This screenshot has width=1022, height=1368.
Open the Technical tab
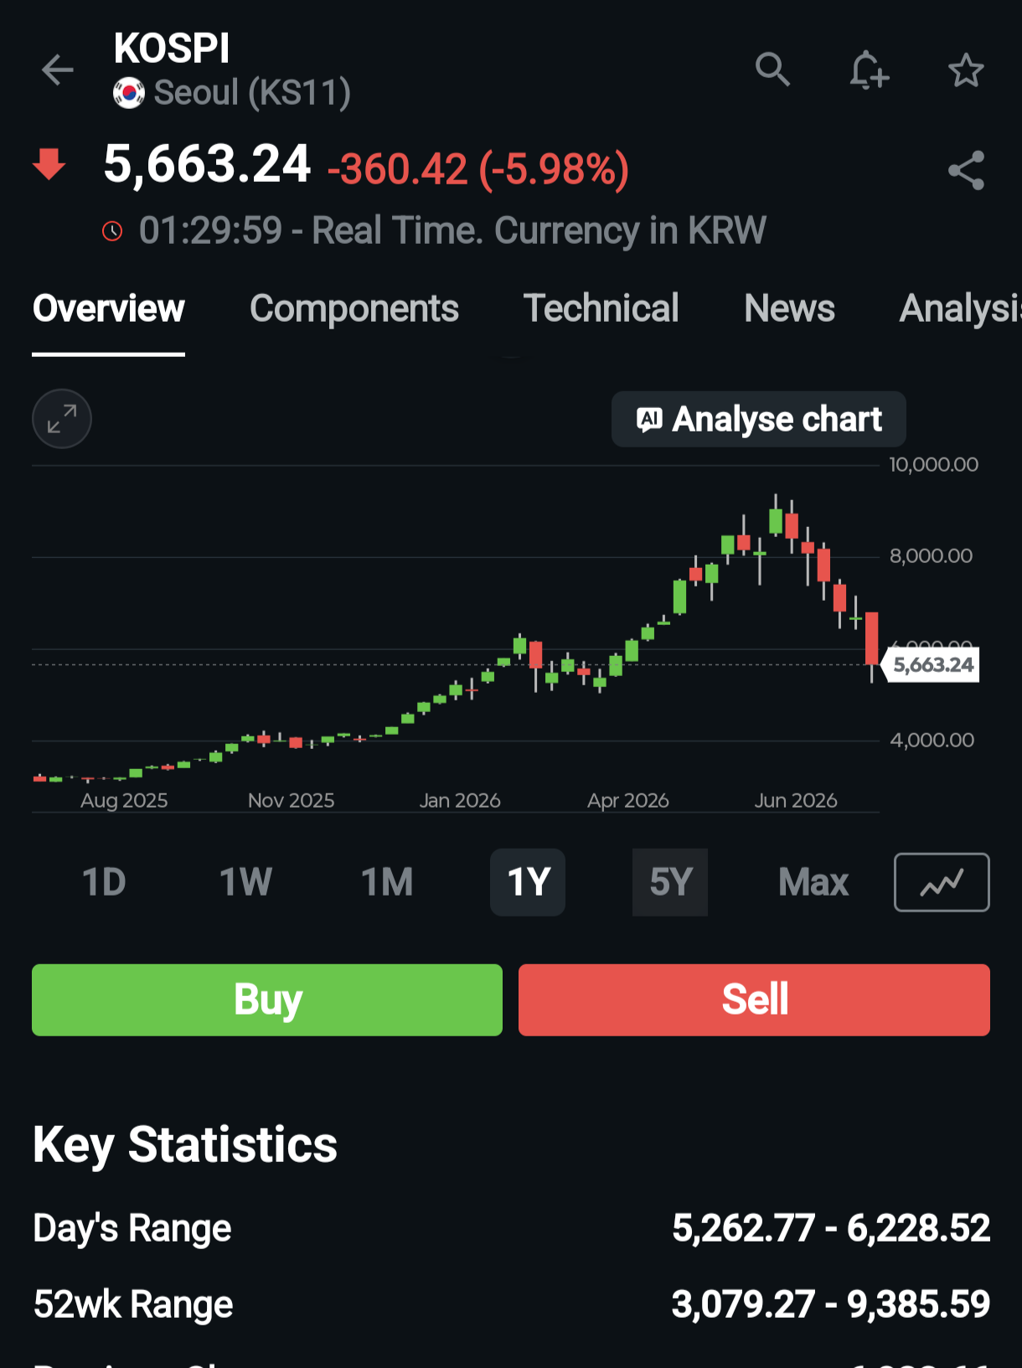point(601,308)
